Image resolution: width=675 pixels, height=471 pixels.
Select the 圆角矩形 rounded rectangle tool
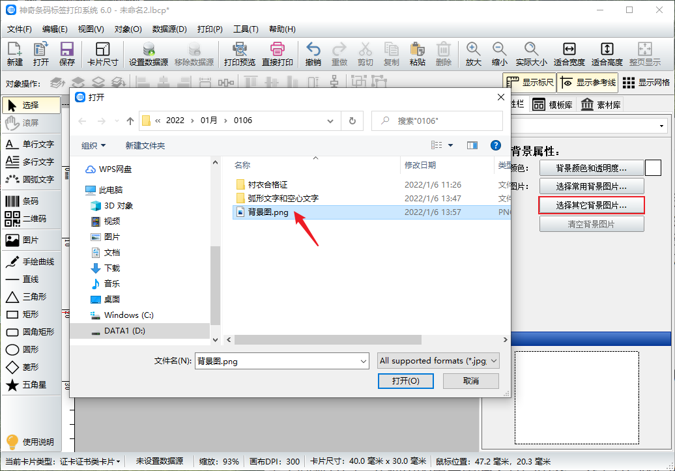[31, 332]
